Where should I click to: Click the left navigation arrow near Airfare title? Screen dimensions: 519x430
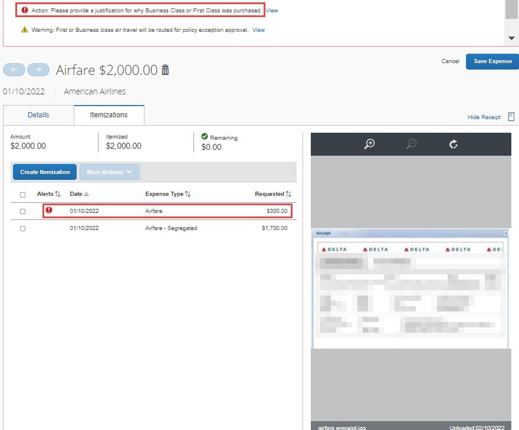click(x=14, y=70)
